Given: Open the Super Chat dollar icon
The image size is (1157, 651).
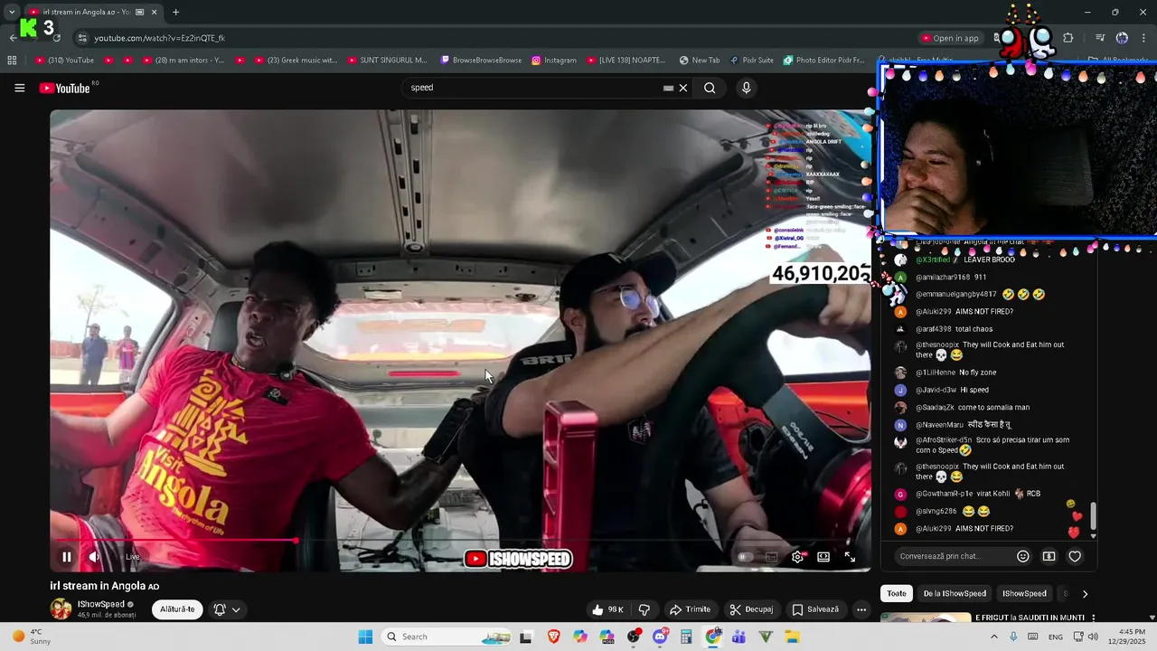Looking at the screenshot, I should [x=1049, y=556].
